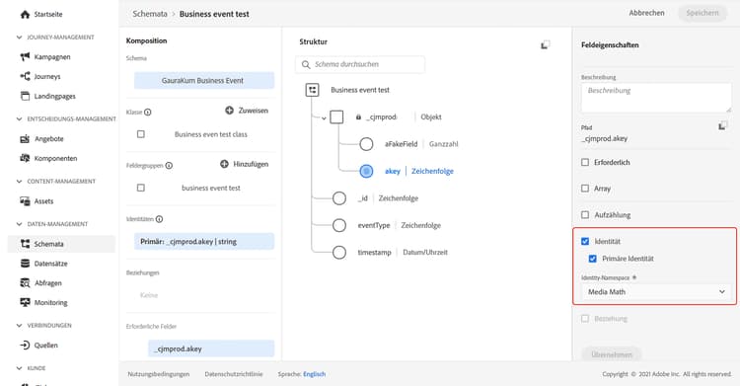Click Speichern button
740x386 pixels.
click(x=703, y=13)
